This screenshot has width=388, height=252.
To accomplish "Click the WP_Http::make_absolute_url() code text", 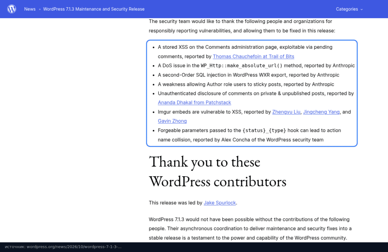I will coord(241,66).
